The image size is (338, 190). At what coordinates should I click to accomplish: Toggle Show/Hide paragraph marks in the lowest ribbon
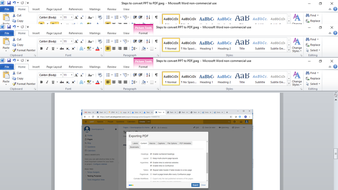pyautogui.click(x=156, y=75)
